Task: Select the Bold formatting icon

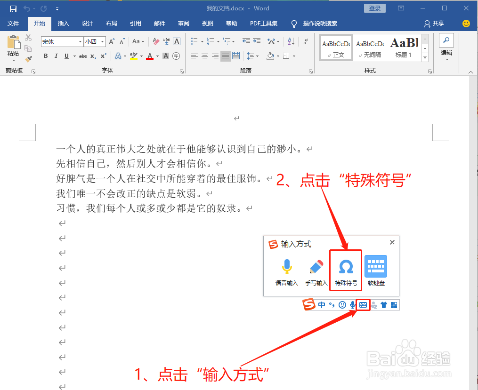Action: pyautogui.click(x=46, y=56)
